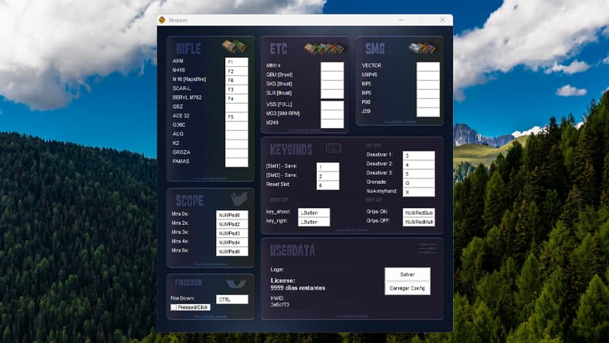Edit the Mira 3x key field

click(232, 233)
